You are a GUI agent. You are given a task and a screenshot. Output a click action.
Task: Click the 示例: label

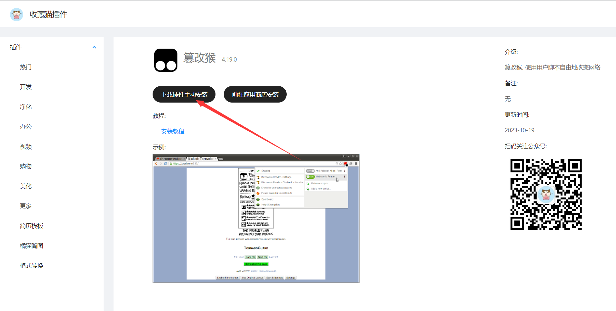[159, 147]
